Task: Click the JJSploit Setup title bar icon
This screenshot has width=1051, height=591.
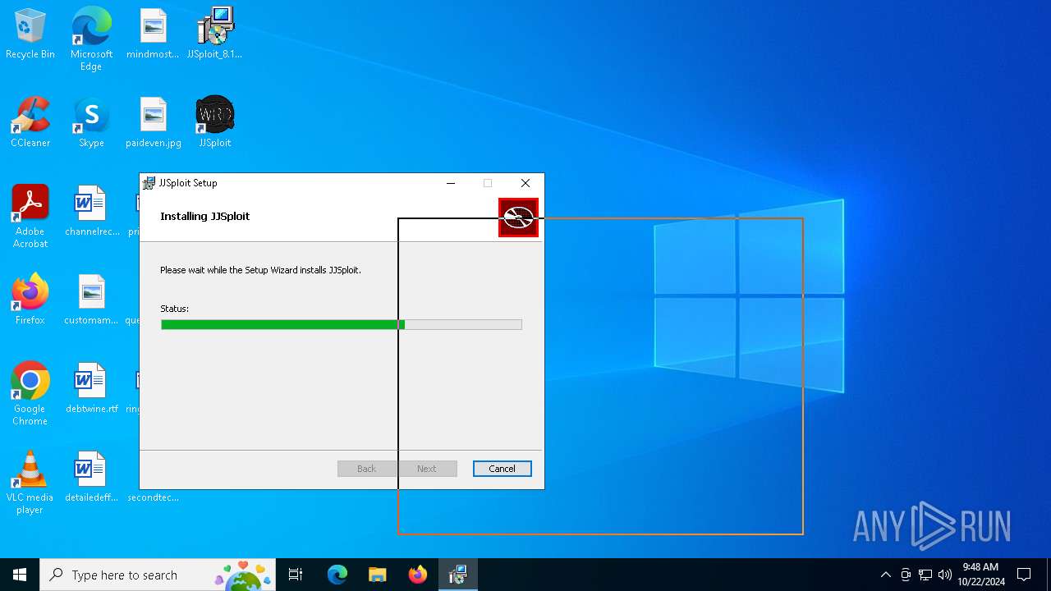Action: pyautogui.click(x=149, y=183)
